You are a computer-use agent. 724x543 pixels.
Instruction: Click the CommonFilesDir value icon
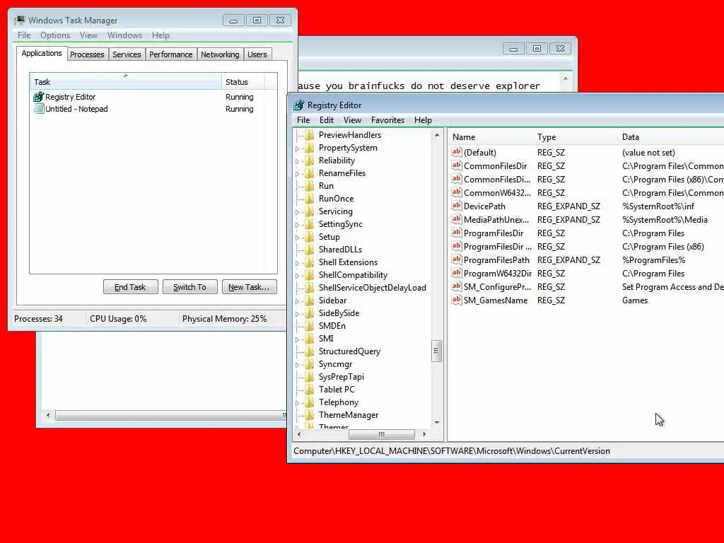[457, 165]
